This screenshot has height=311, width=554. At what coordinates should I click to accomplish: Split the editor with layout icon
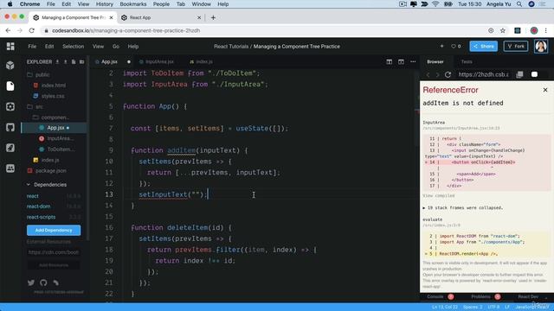pyautogui.click(x=389, y=61)
